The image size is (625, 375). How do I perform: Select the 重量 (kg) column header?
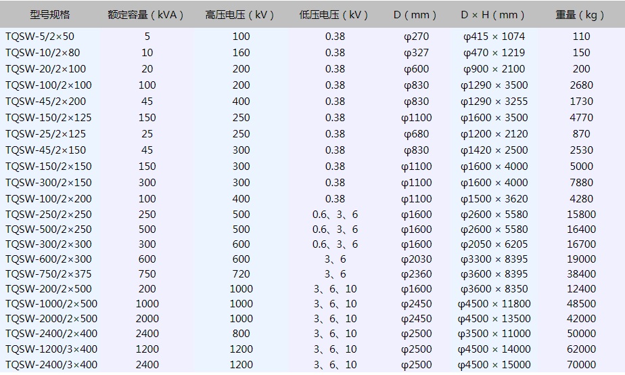[580, 15]
